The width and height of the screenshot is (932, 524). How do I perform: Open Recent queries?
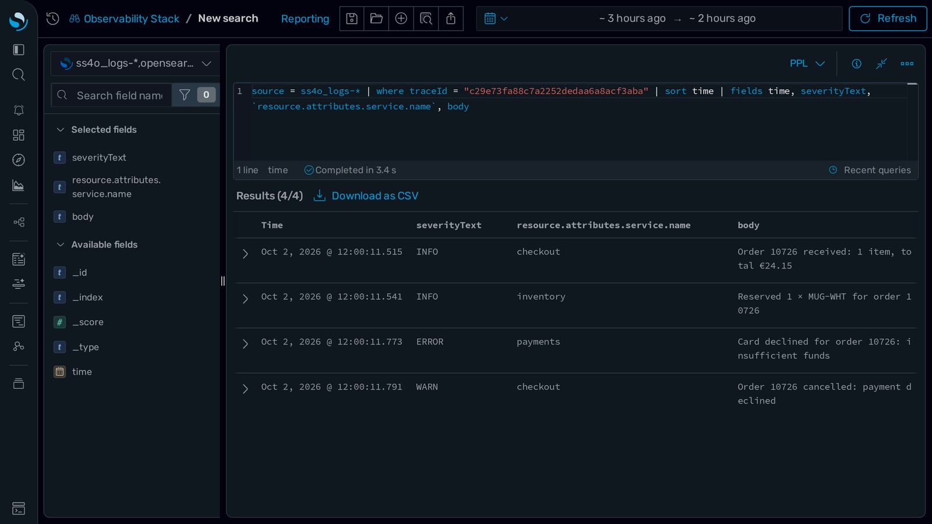pos(870,170)
